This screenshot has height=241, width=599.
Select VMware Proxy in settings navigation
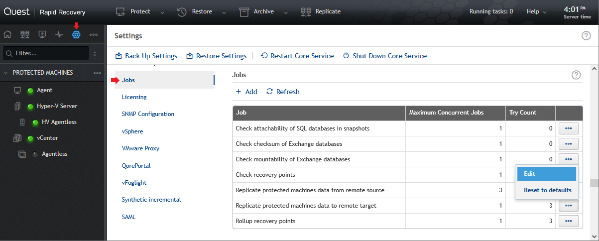(140, 148)
